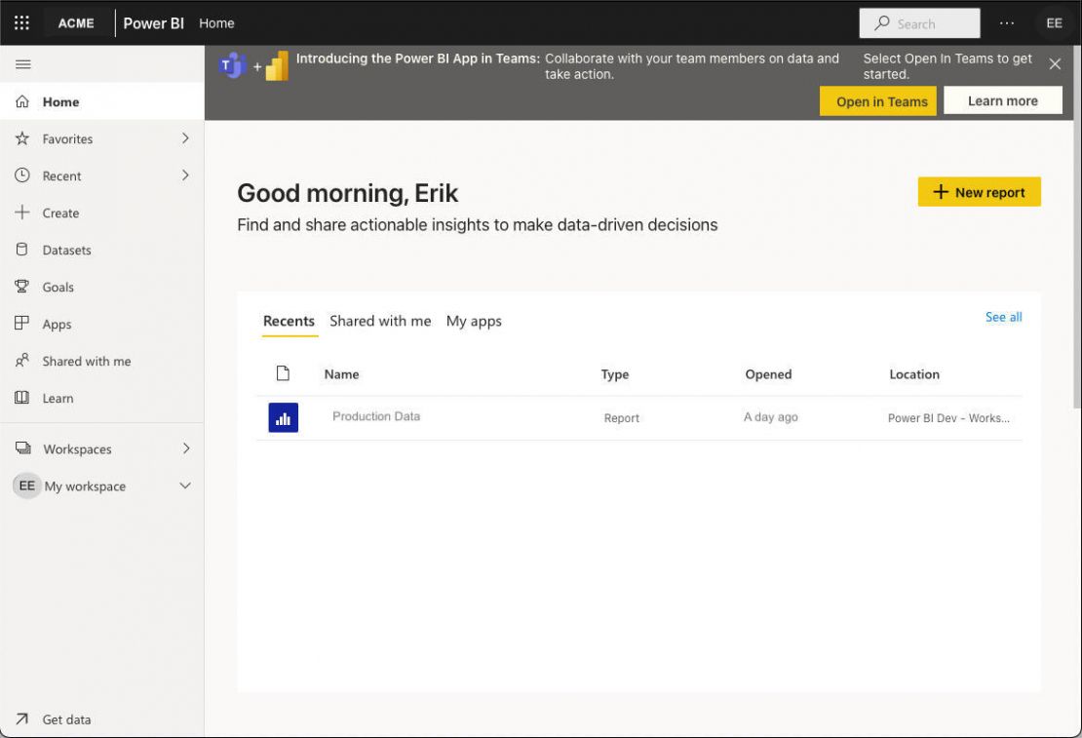Dismiss the Teams banner with the X
This screenshot has height=738, width=1082.
1055,64
